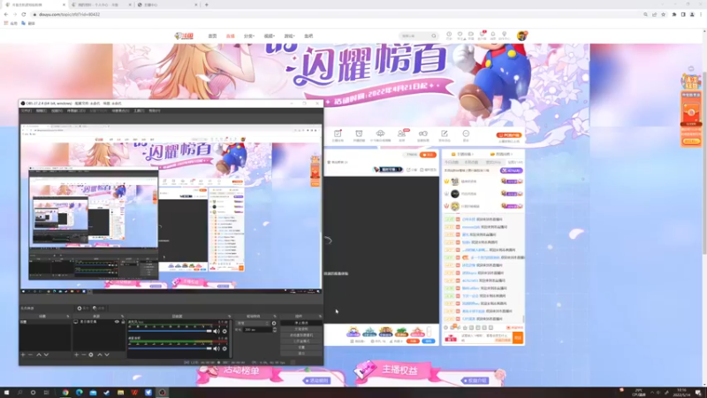The image size is (707, 398).
Task: Add a new source with plus in OBS
Action: 76,355
